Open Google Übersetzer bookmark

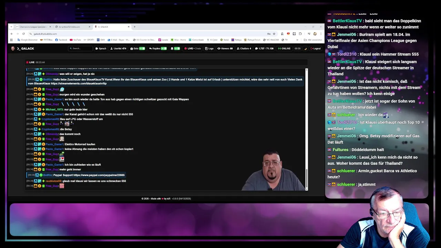tap(27, 40)
